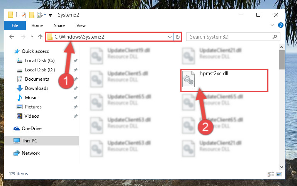
Task: Select the hpmst2xc.dll file
Action: 224,81
